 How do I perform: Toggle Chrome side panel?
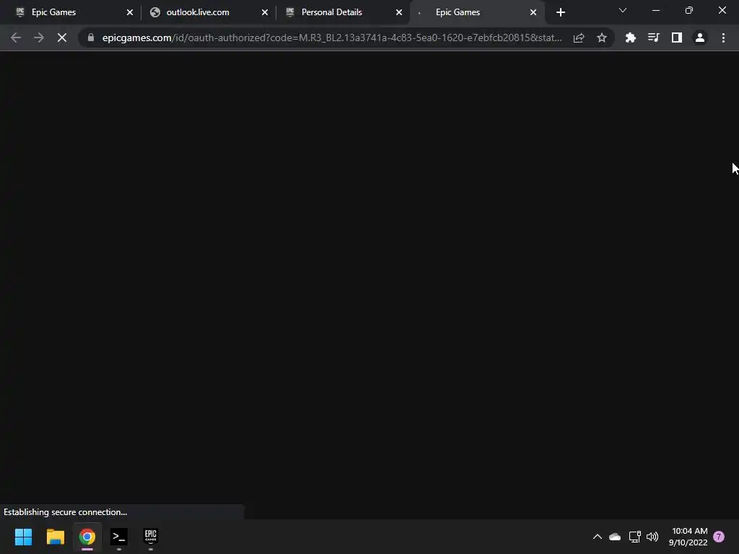pos(677,38)
